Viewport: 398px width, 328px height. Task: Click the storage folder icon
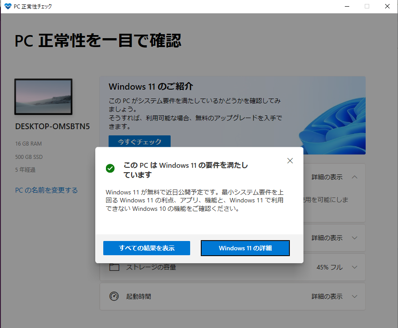(114, 267)
